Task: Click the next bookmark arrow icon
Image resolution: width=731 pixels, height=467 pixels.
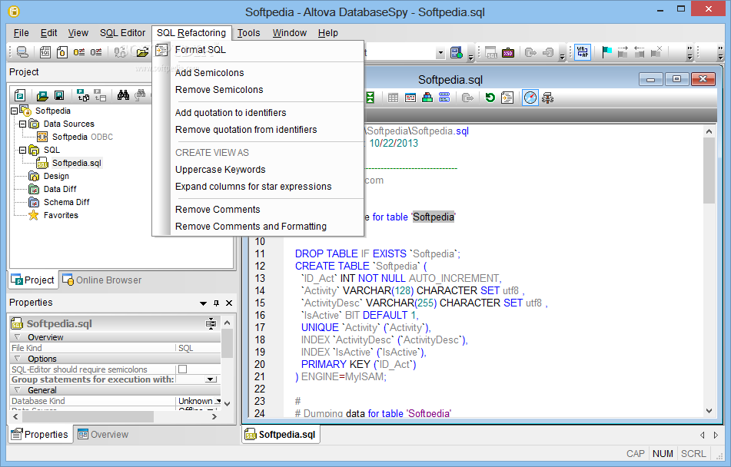Action: (x=623, y=52)
